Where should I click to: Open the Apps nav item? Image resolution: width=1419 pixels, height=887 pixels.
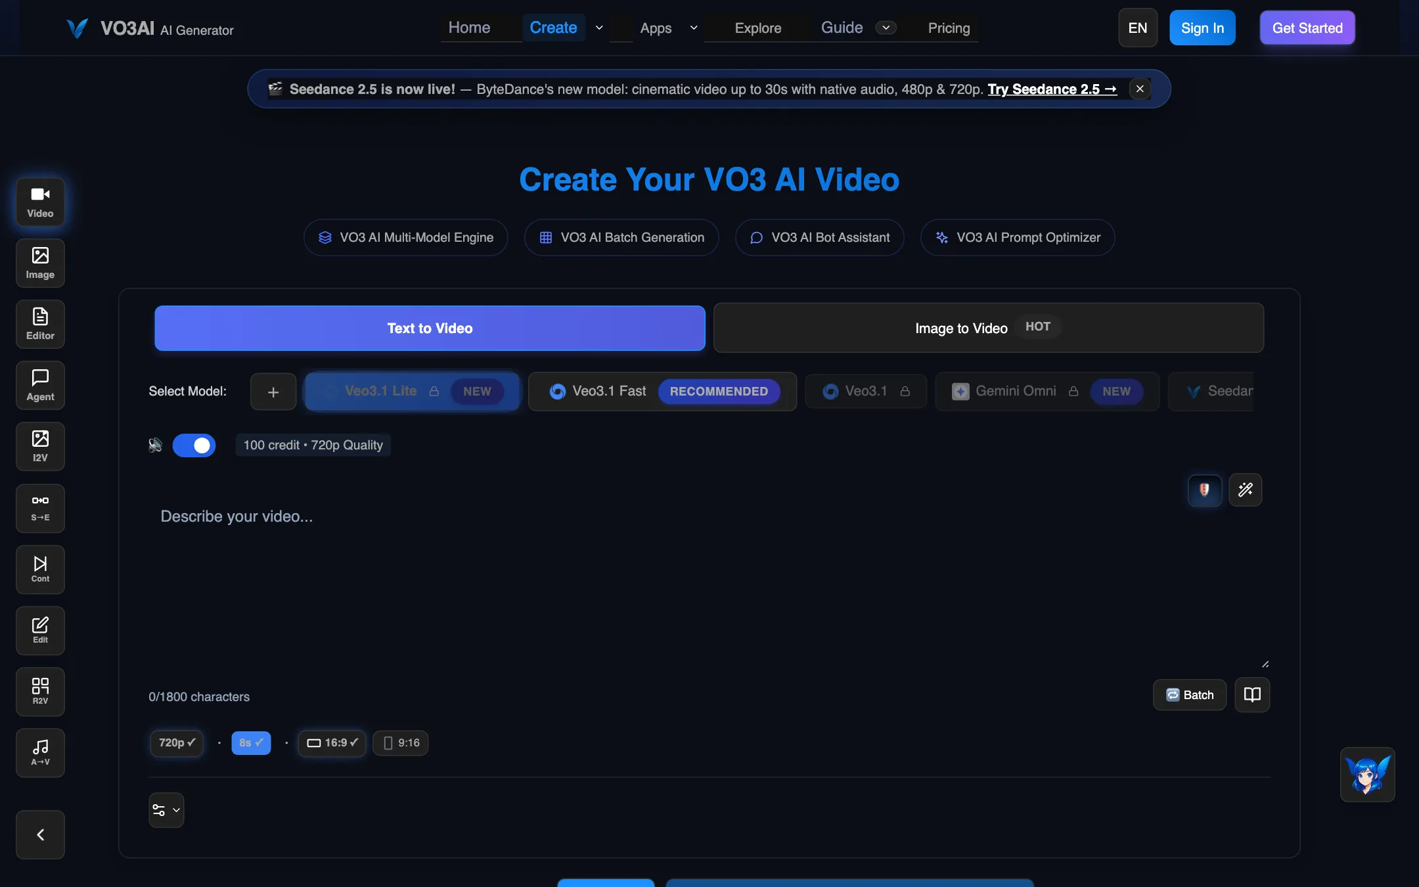[656, 28]
